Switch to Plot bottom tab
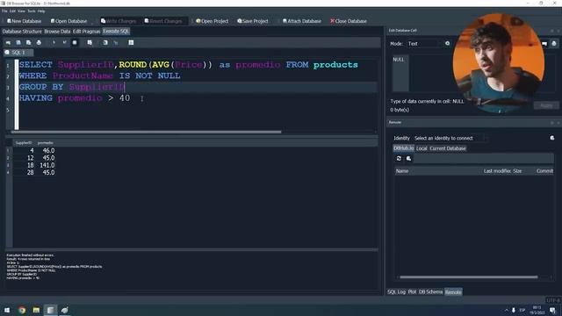The height and width of the screenshot is (316, 562). (412, 292)
